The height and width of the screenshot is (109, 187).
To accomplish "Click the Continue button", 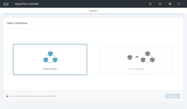I will (x=172, y=96).
